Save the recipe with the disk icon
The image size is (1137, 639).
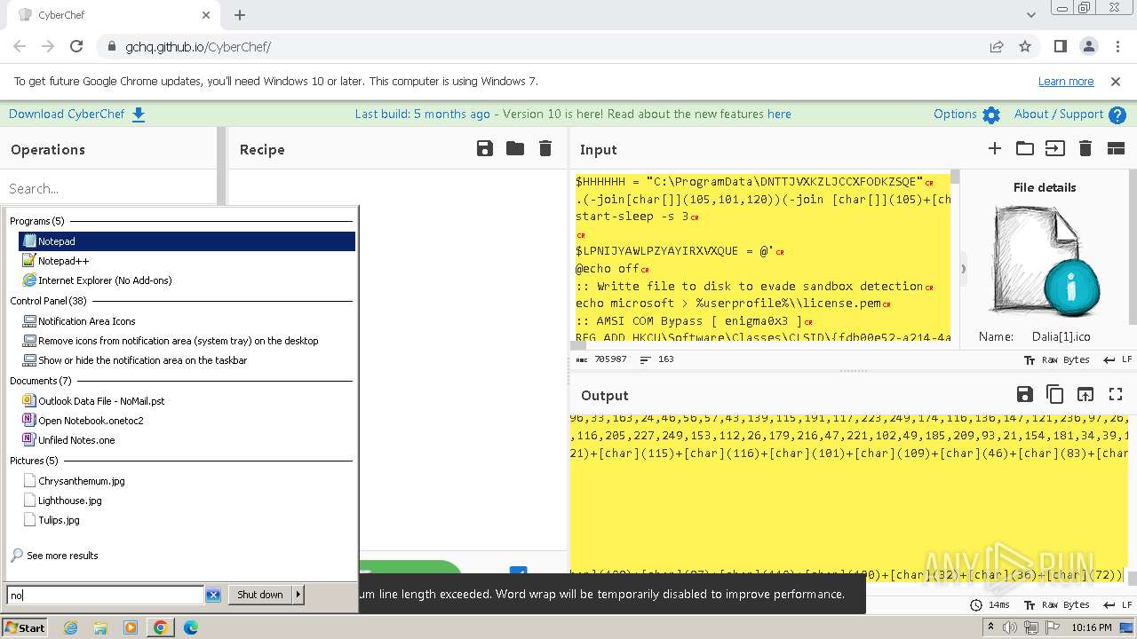click(485, 148)
